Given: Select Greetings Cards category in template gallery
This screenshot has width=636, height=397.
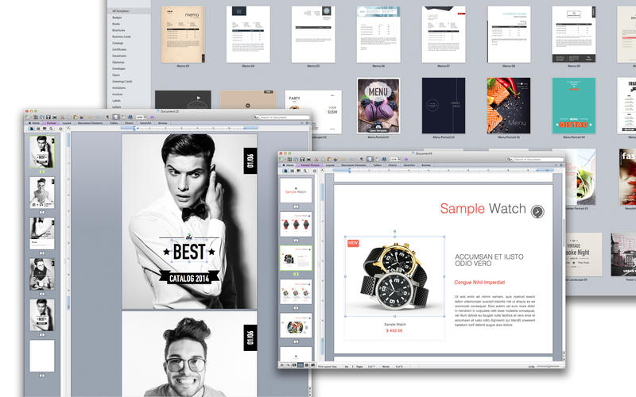Looking at the screenshot, I should [122, 82].
